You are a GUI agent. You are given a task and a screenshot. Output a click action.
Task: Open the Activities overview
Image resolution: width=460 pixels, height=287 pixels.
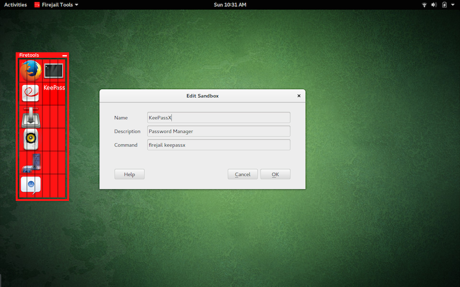tap(15, 5)
